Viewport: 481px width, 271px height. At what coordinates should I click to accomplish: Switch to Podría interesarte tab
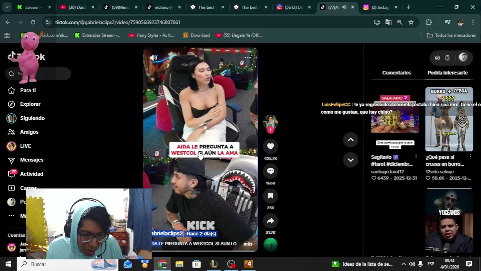(448, 73)
